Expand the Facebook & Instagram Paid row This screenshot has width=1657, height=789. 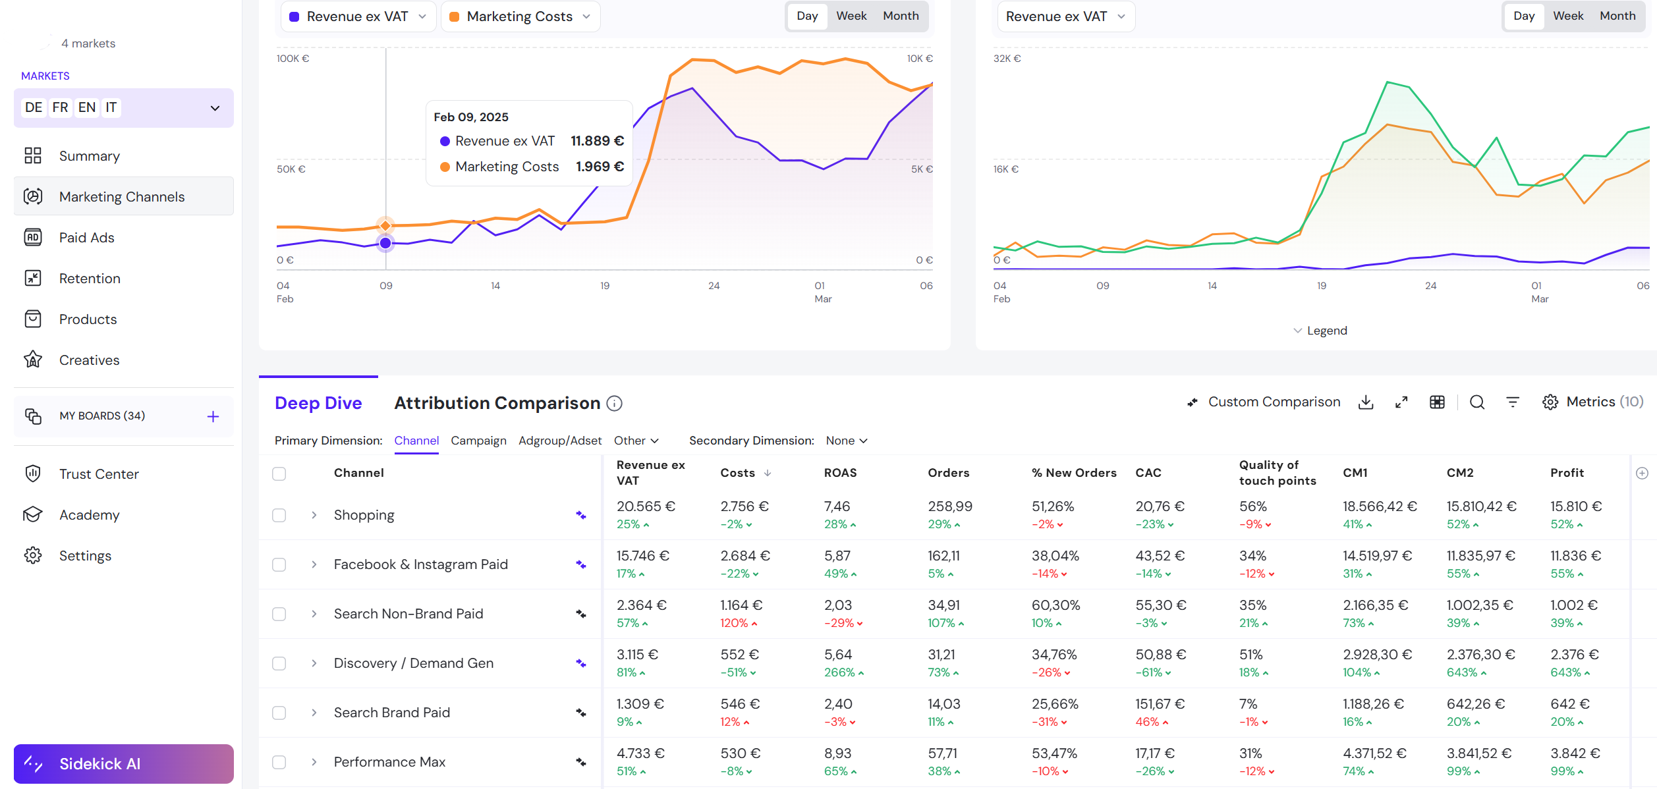tap(314, 564)
